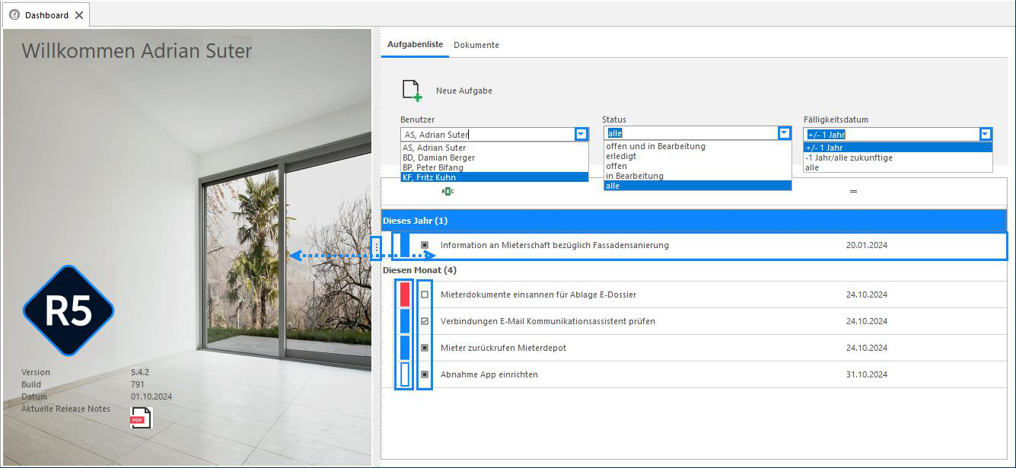Select the Dashboard window tab
1016x468 pixels.
[x=46, y=15]
